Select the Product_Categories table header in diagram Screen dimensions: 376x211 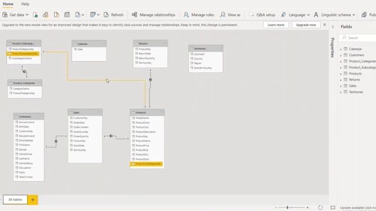tap(25, 83)
